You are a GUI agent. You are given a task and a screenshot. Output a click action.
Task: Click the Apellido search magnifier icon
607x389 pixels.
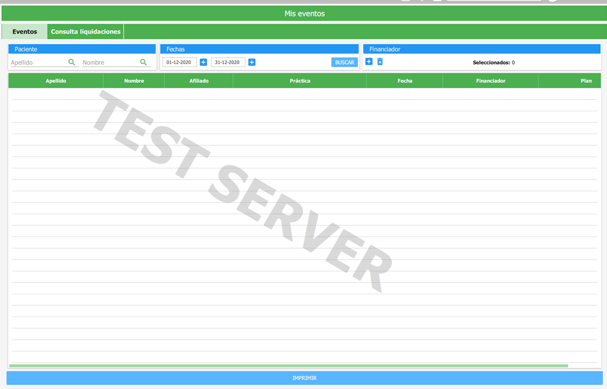tap(72, 62)
